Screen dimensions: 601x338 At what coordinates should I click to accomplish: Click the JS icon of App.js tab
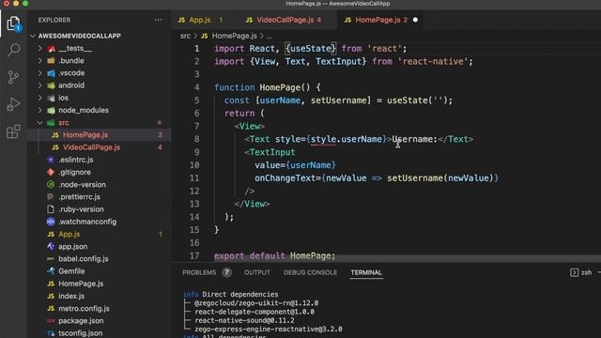[x=181, y=20]
